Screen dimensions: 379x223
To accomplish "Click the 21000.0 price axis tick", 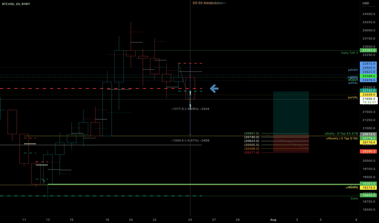I will 369,128.
